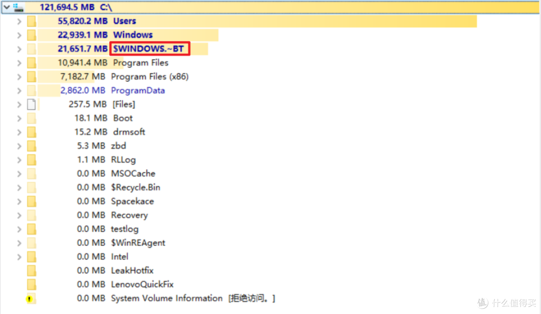This screenshot has width=541, height=314.
Task: Click the RLLog folder icon
Action: click(32, 160)
